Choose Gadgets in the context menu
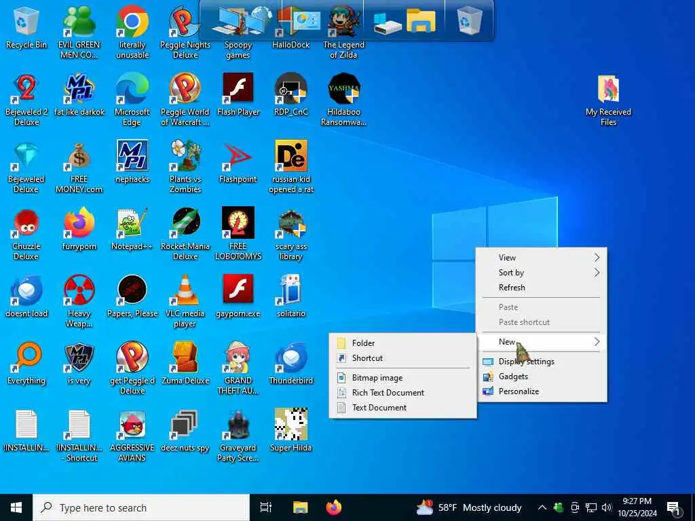This screenshot has width=695, height=521. (x=541, y=377)
